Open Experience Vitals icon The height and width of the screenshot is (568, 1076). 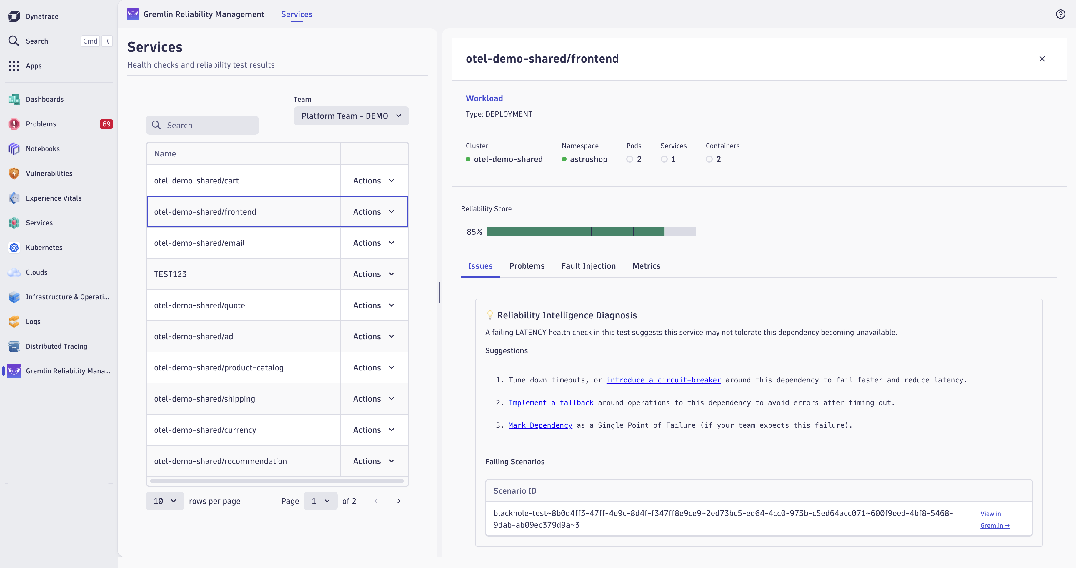pos(14,198)
